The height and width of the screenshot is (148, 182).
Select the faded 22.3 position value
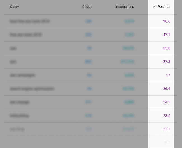pos(167,129)
